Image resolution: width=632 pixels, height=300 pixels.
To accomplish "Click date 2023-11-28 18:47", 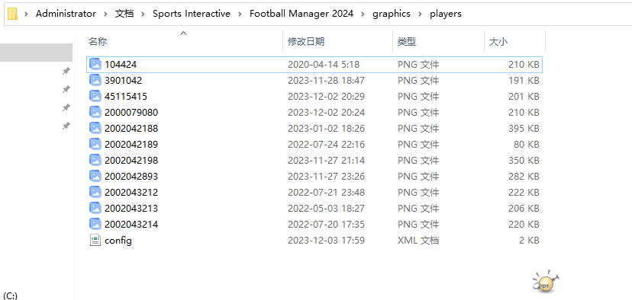I will click(x=326, y=81).
